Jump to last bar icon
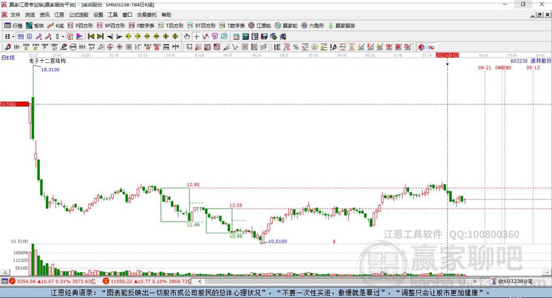Image resolution: width=552 pixels, height=298 pixels. pos(100,37)
